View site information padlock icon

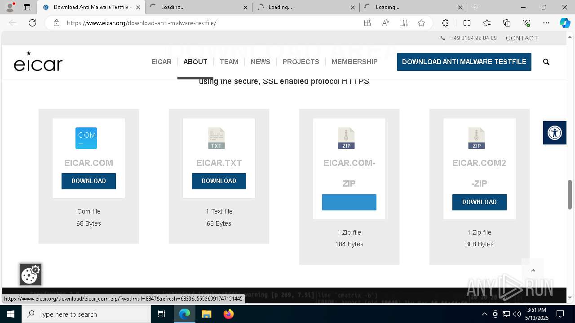click(x=57, y=23)
